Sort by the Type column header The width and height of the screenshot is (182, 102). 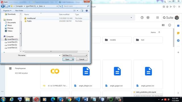click(x=77, y=14)
